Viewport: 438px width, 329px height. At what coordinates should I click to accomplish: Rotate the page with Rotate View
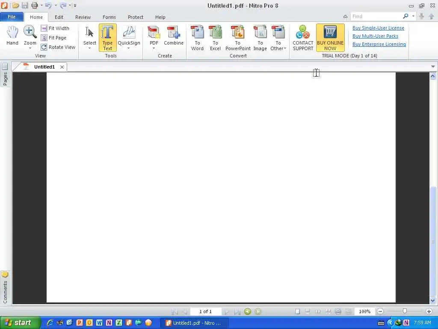(x=58, y=47)
